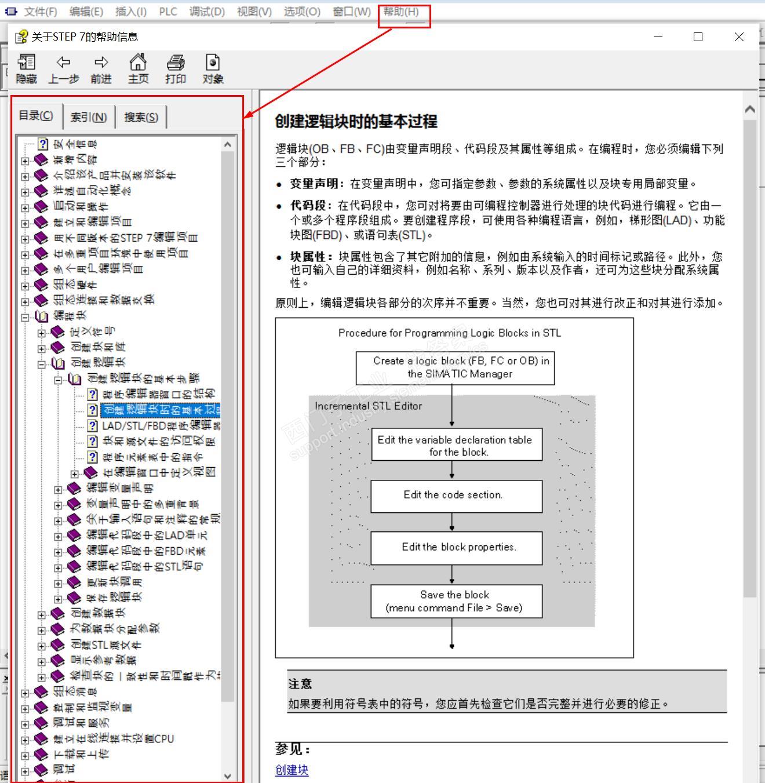Switch to the 搜索(S) tab
765x783 pixels.
coord(141,117)
